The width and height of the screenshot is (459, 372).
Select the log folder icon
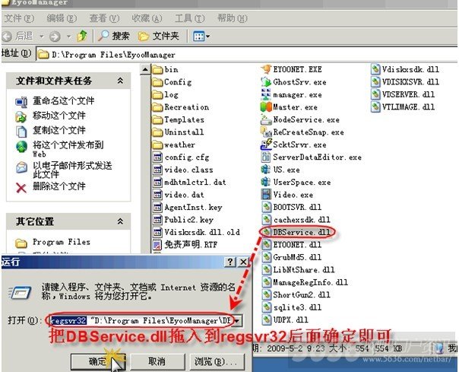coord(157,94)
